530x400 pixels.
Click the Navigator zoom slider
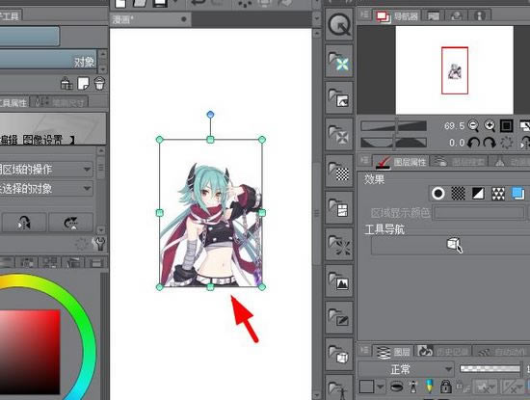[x=394, y=125]
